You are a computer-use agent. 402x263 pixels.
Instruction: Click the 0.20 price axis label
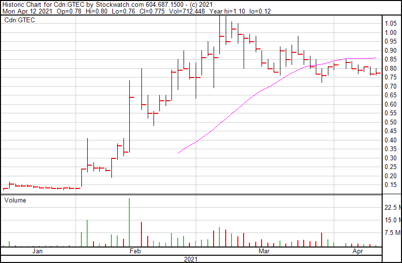point(391,176)
